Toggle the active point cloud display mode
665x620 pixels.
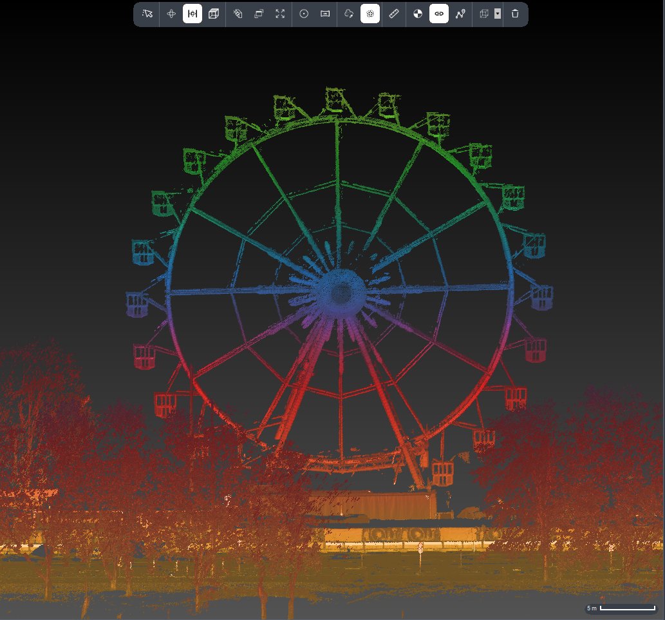pyautogui.click(x=370, y=14)
